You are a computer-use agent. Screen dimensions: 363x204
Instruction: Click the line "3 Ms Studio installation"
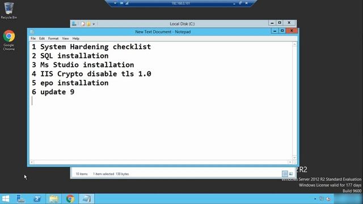83,65
